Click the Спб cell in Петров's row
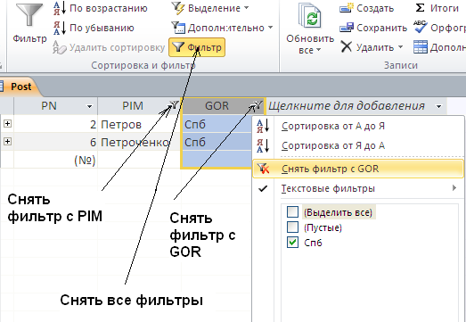The height and width of the screenshot is (322, 466). pyautogui.click(x=217, y=124)
